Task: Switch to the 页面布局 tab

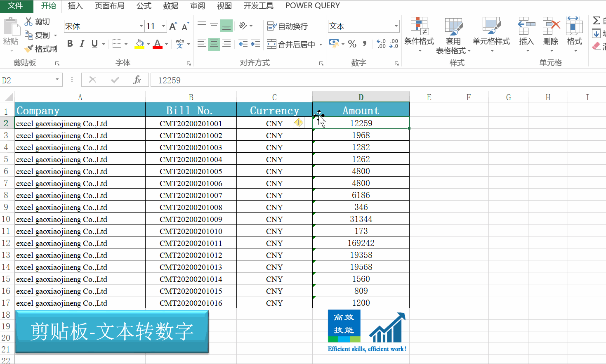Action: click(x=109, y=6)
